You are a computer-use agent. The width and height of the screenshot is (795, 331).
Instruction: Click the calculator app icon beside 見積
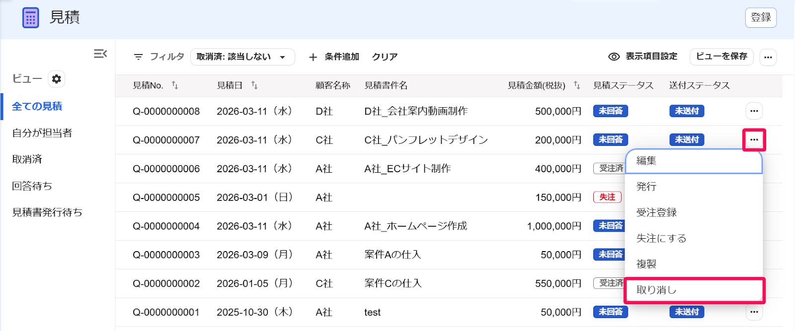tap(30, 18)
